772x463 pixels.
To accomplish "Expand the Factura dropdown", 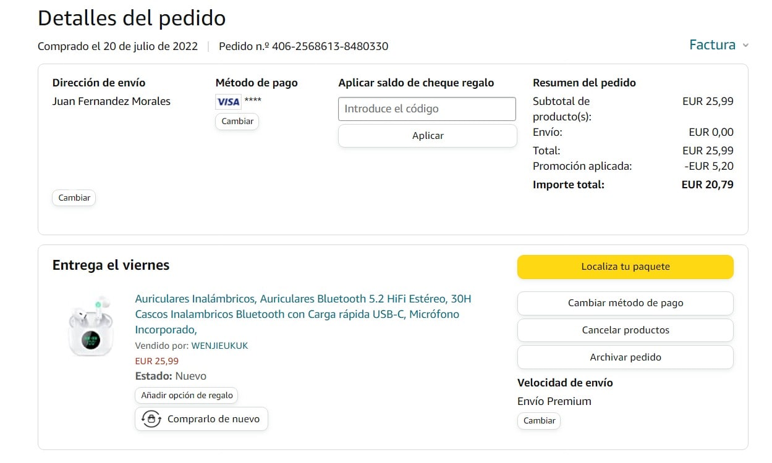I will coord(712,45).
